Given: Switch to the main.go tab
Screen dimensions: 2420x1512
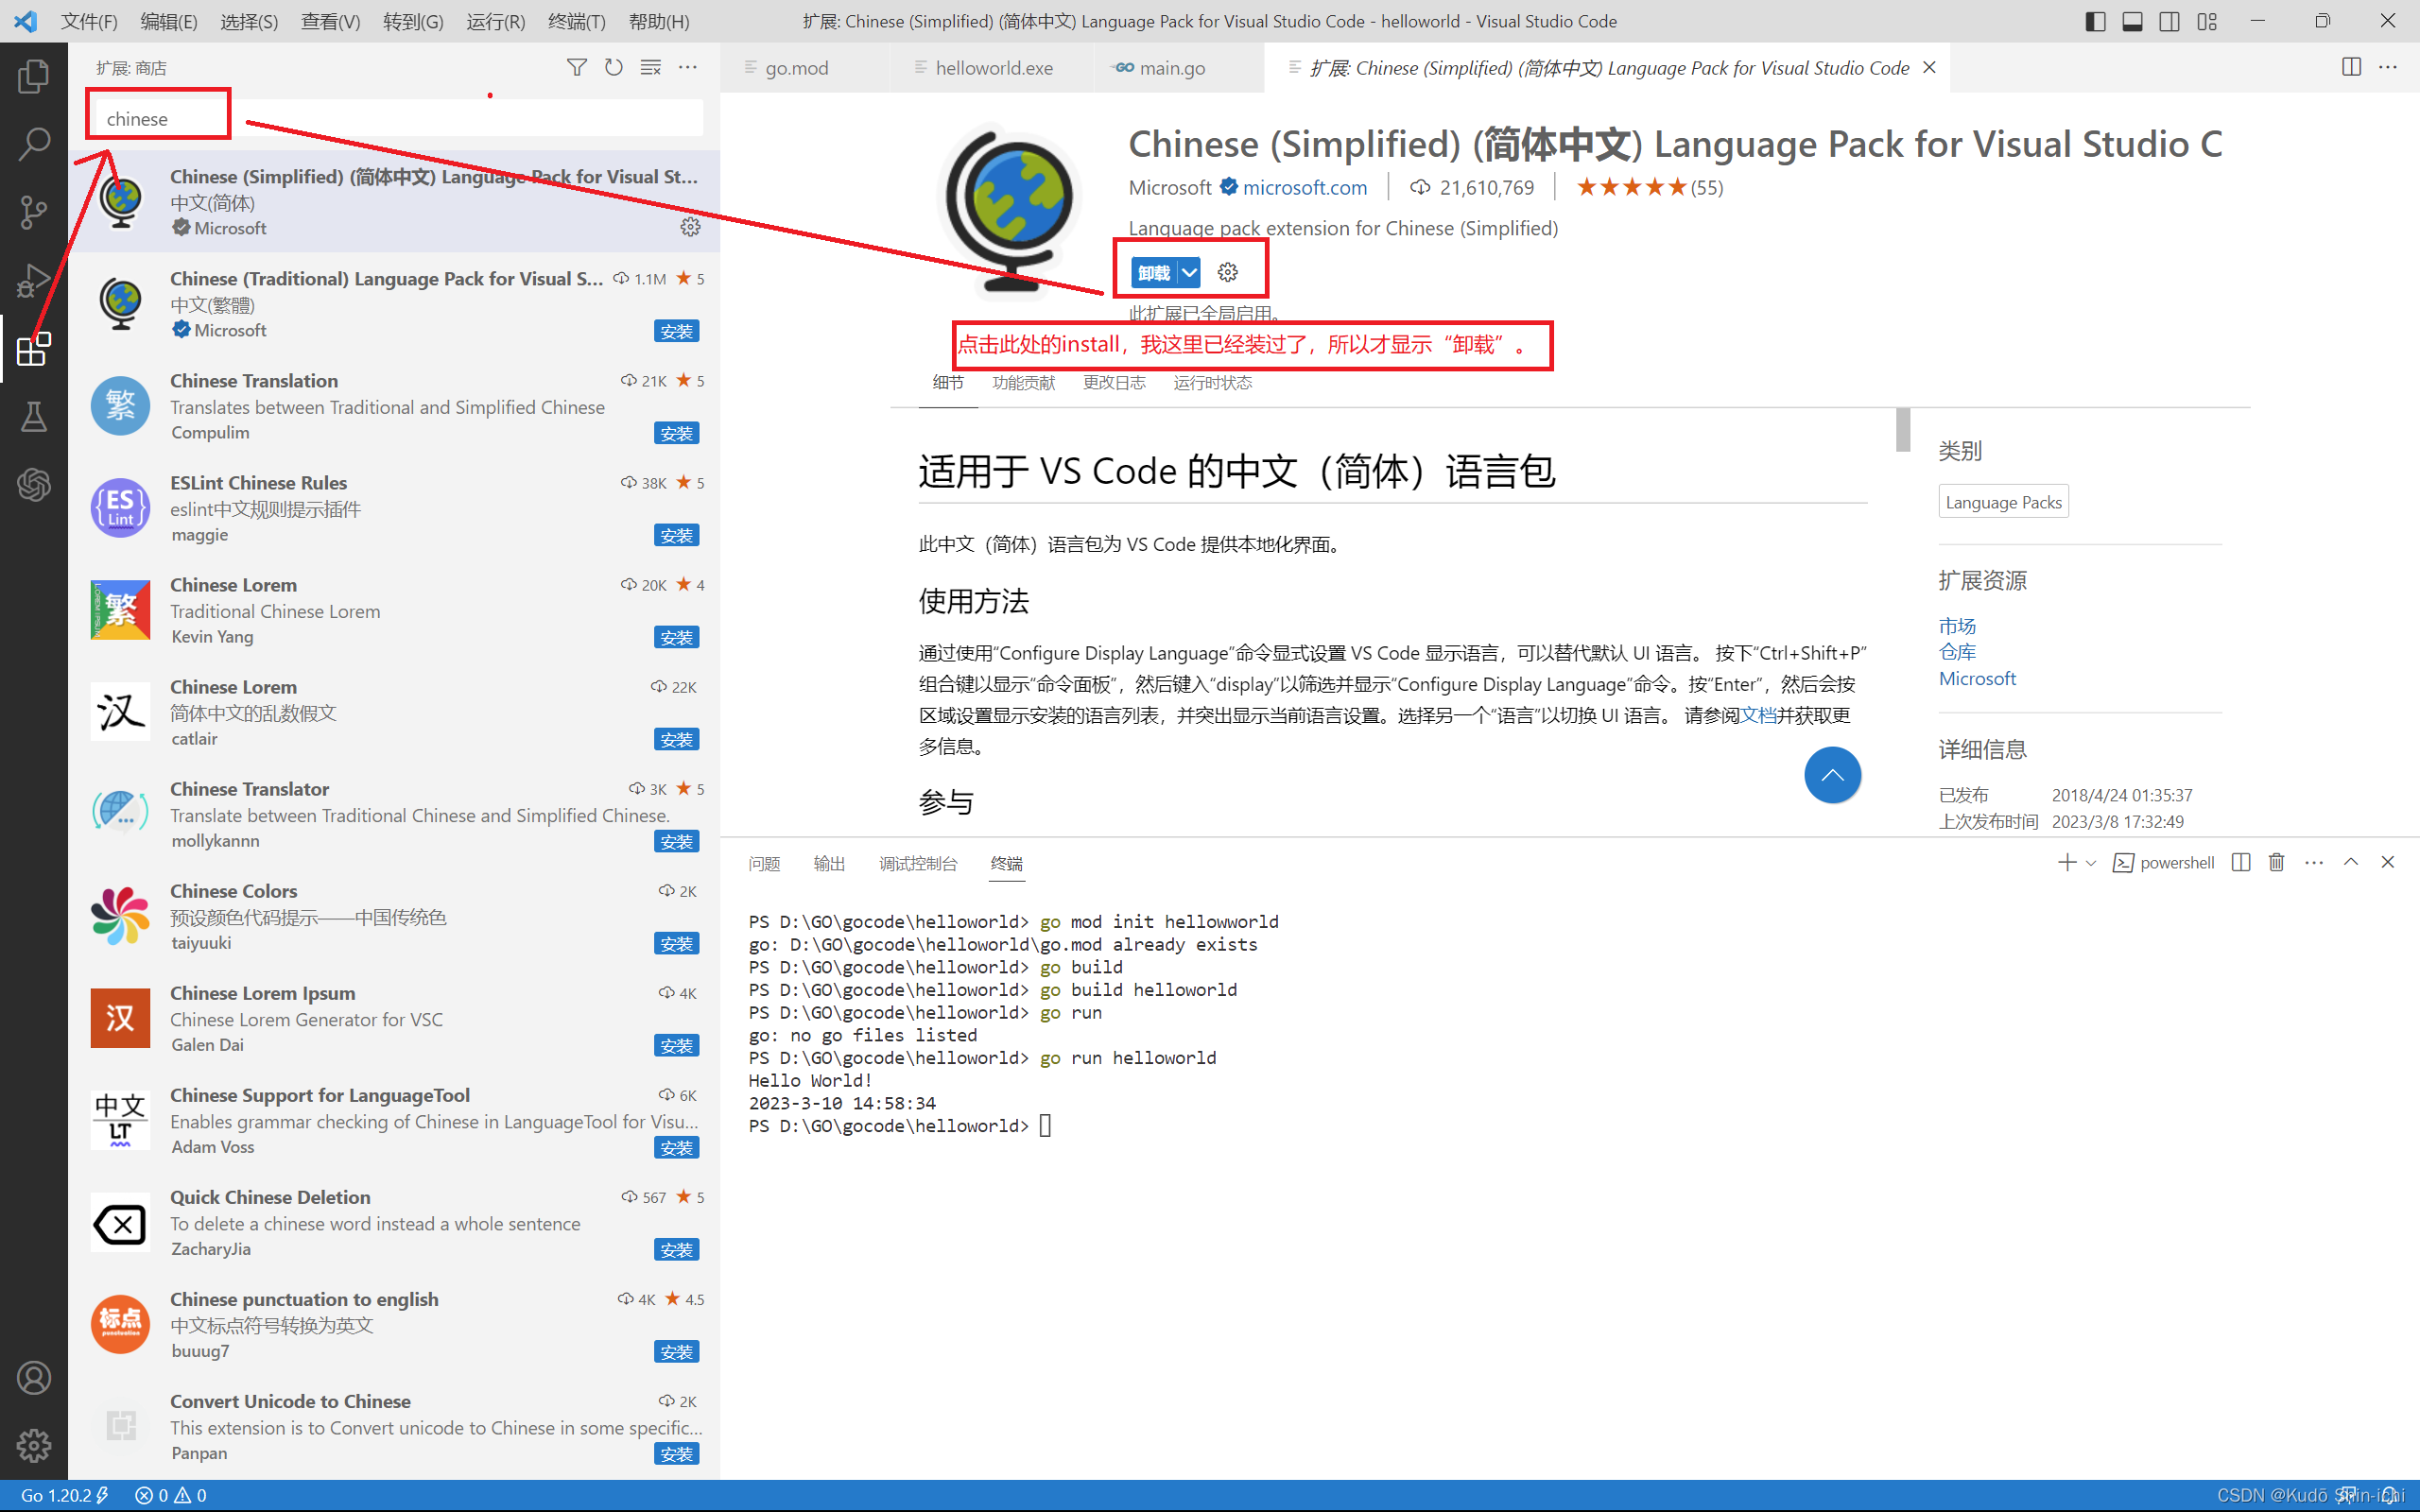Looking at the screenshot, I should pyautogui.click(x=1171, y=68).
